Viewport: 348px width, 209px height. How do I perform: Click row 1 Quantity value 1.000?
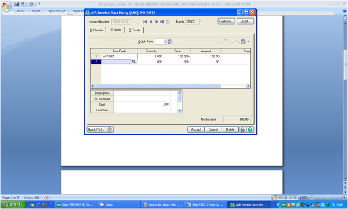[x=150, y=57]
